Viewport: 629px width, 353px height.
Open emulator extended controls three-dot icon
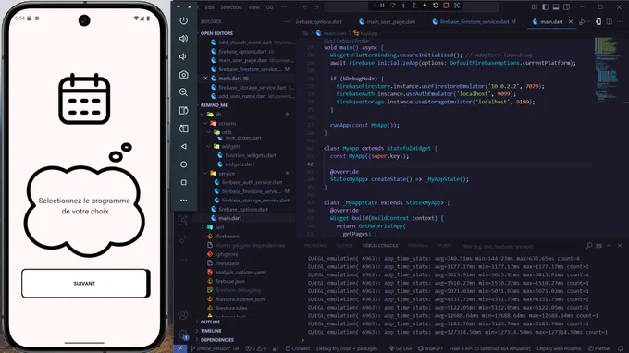184,201
